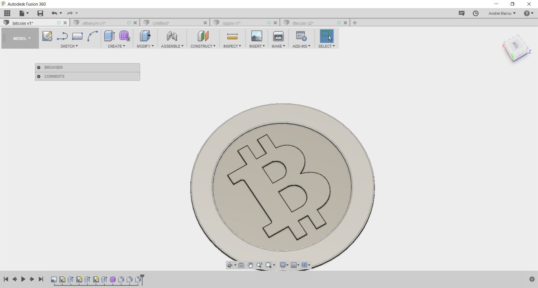This screenshot has width=538, height=288.
Task: Select the Zoom magnifier tool
Action: click(259, 265)
